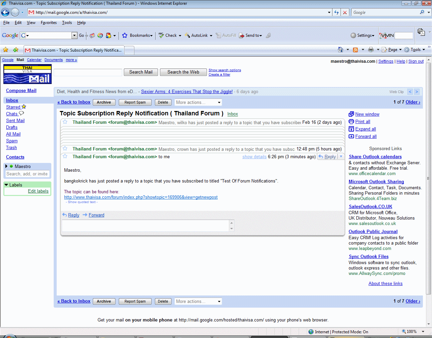Open the Reply options dropdown arrow
The width and height of the screenshot is (432, 338).
341,157
